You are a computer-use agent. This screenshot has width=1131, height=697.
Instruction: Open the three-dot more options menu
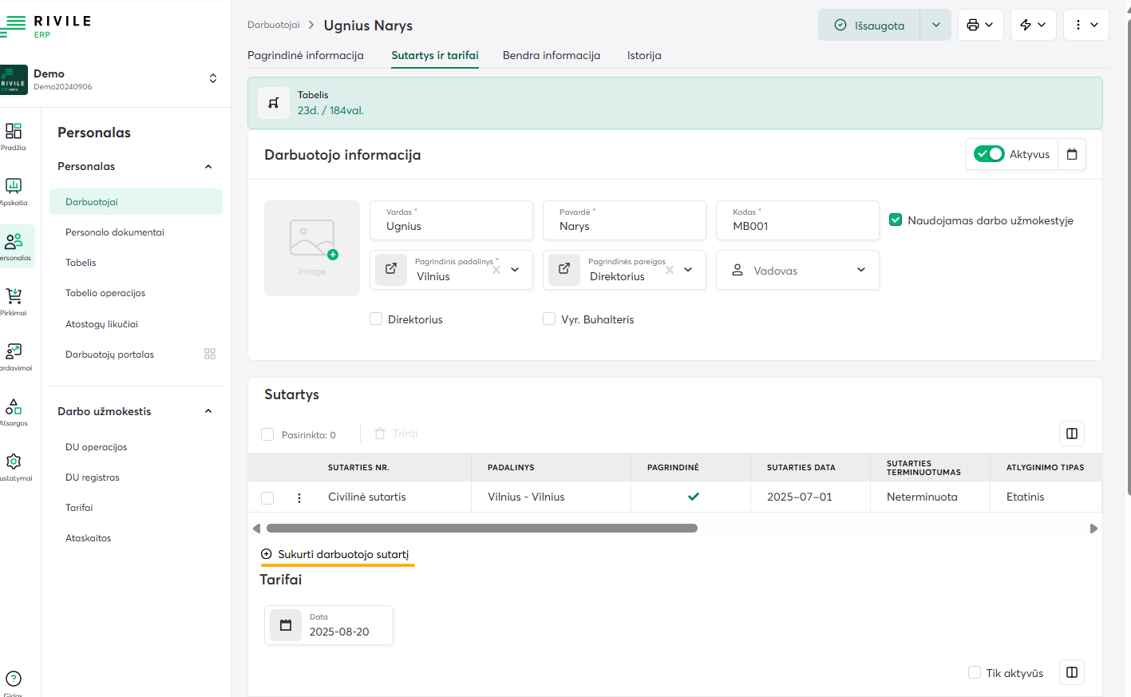[x=1086, y=25]
